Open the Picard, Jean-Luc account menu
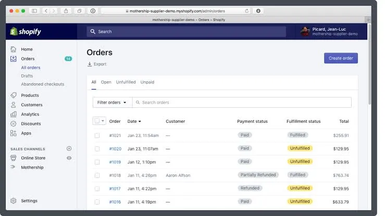The height and width of the screenshot is (216, 385). tap(329, 31)
